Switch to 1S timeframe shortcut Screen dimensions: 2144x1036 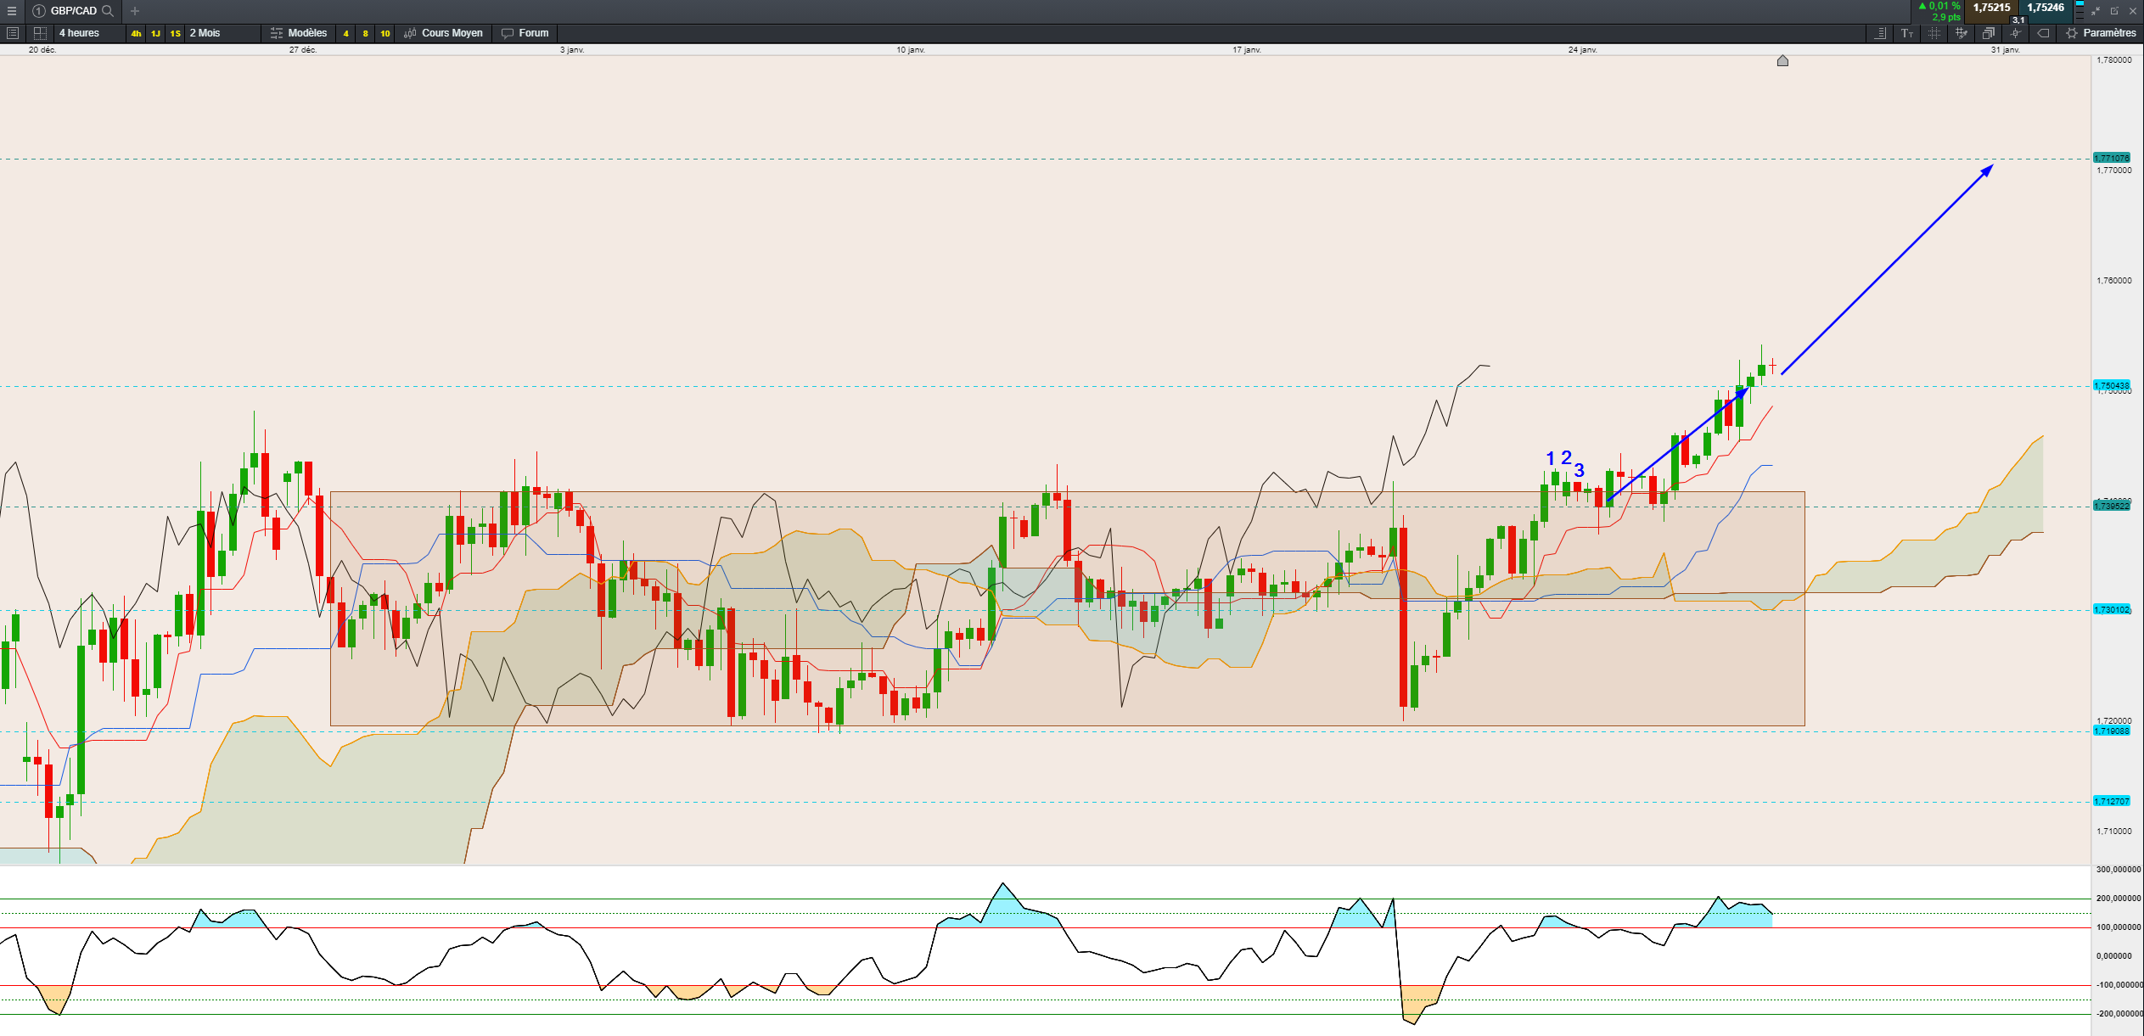pyautogui.click(x=175, y=34)
